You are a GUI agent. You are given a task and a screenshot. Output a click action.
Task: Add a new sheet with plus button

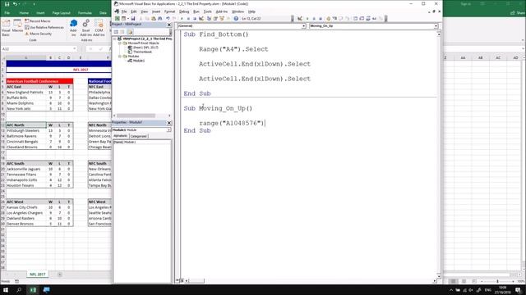pos(59,275)
